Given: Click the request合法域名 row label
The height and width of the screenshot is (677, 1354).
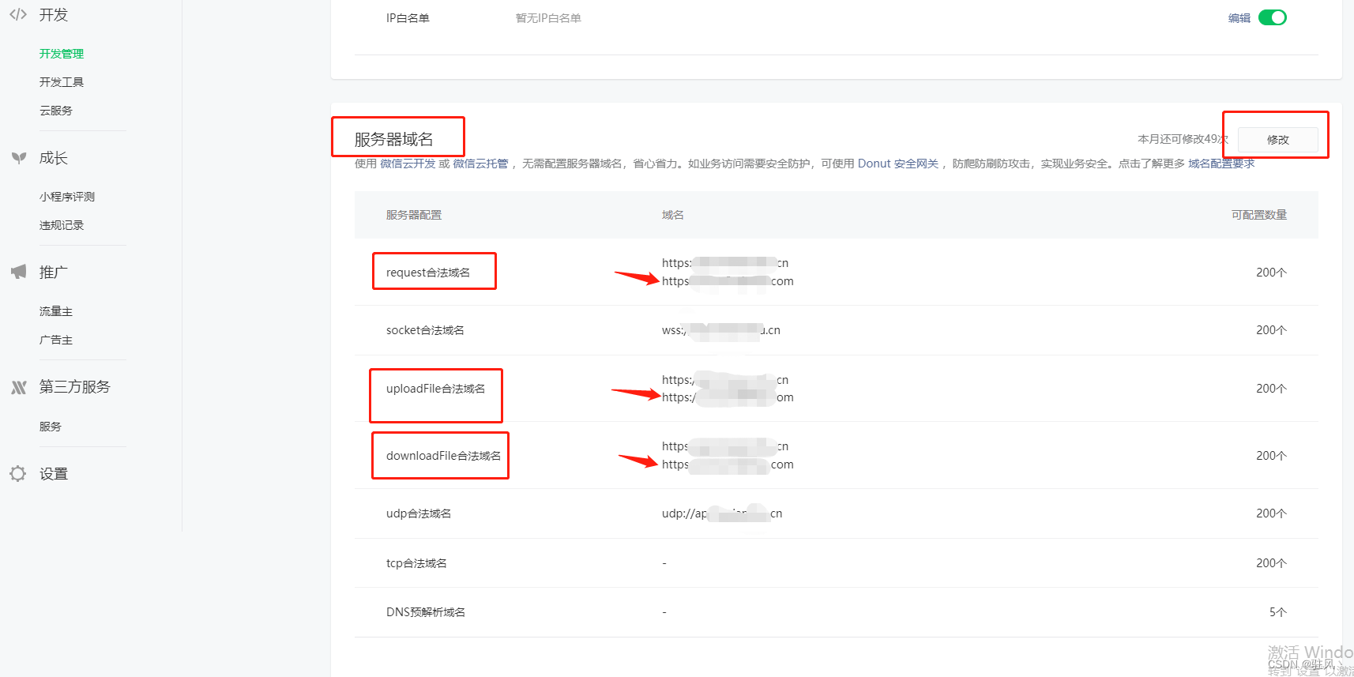Looking at the screenshot, I should [428, 273].
